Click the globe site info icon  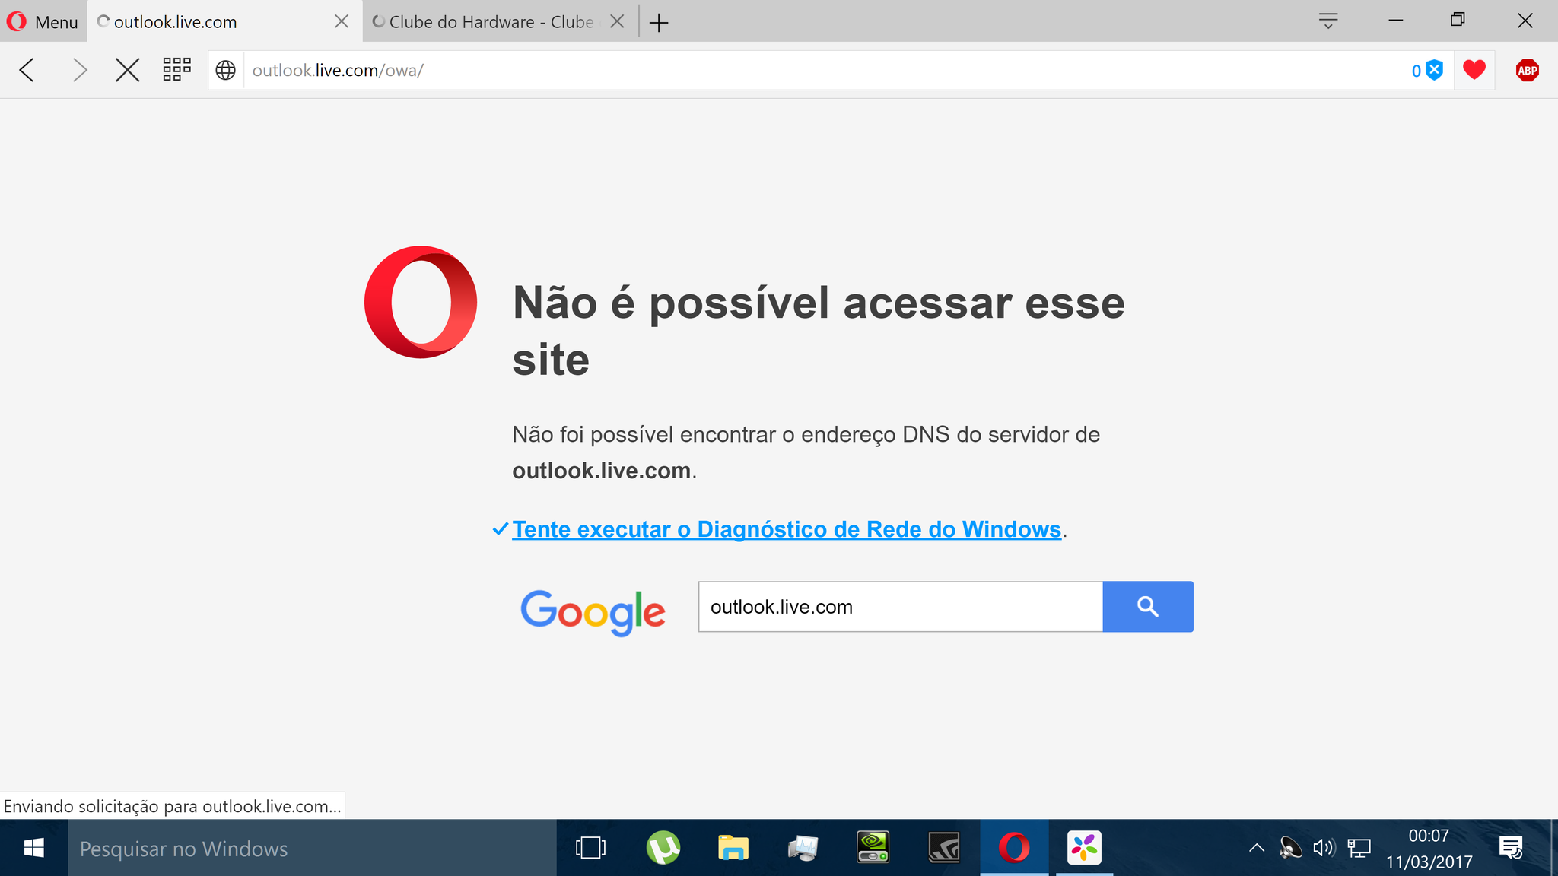pyautogui.click(x=226, y=70)
